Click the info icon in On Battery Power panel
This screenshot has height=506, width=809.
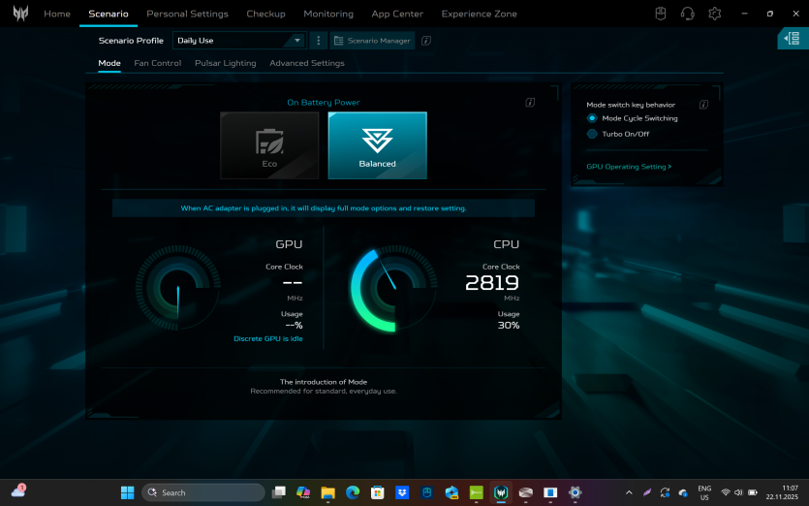click(530, 102)
